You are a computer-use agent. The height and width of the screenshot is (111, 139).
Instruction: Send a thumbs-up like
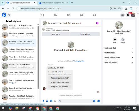click(x=98, y=101)
